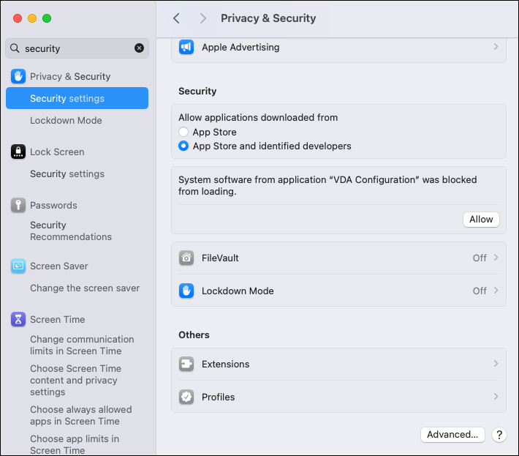Select the App Store only radio option
519x456 pixels.
(x=183, y=132)
